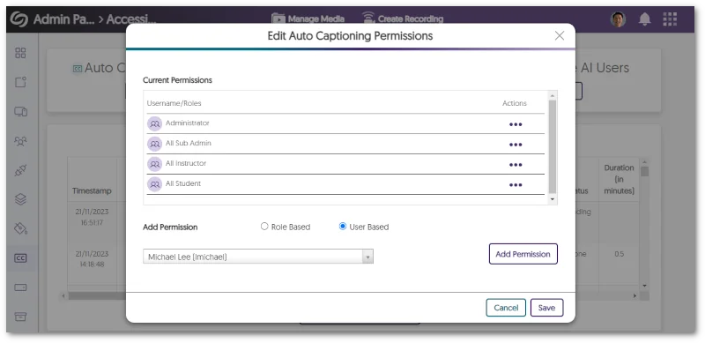Click the Admin Pa... breadcrumb link
705x343 pixels.
(x=63, y=19)
